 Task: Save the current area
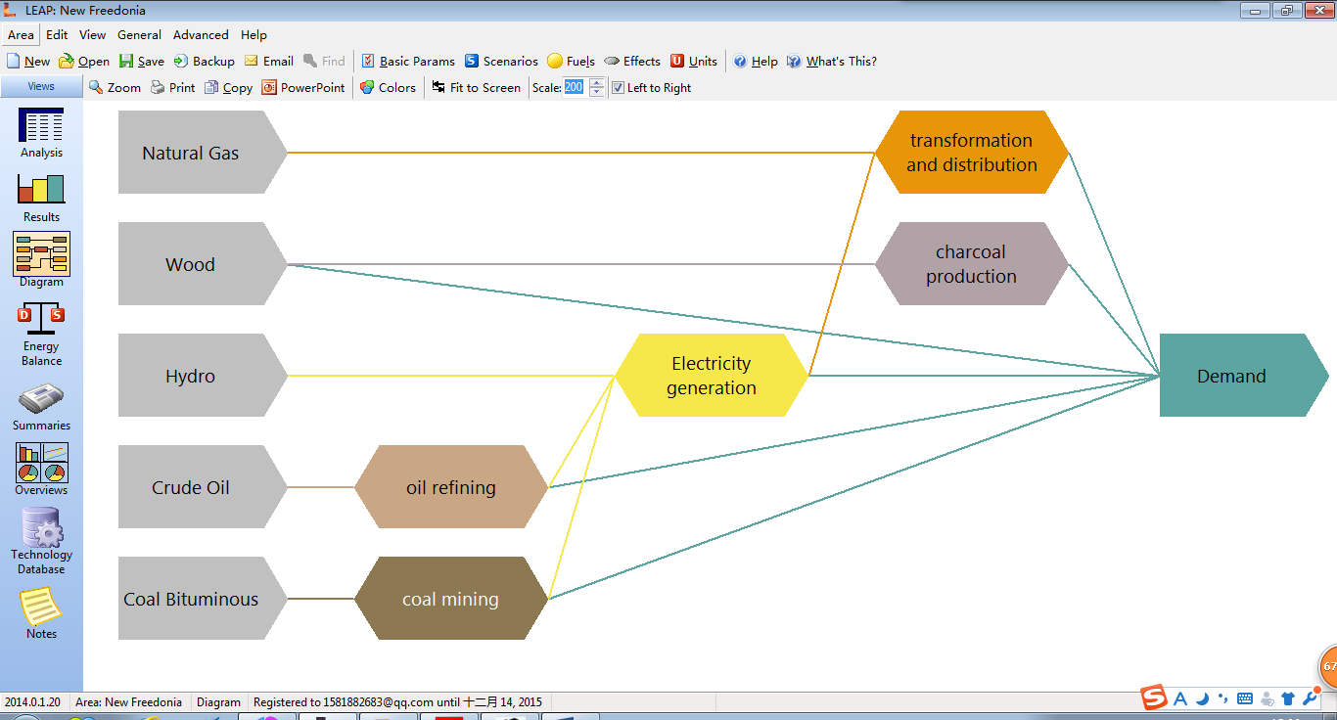tap(142, 61)
